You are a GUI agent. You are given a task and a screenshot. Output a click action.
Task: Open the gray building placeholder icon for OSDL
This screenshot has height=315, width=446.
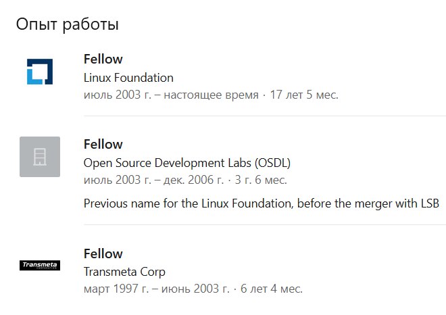pyautogui.click(x=40, y=157)
